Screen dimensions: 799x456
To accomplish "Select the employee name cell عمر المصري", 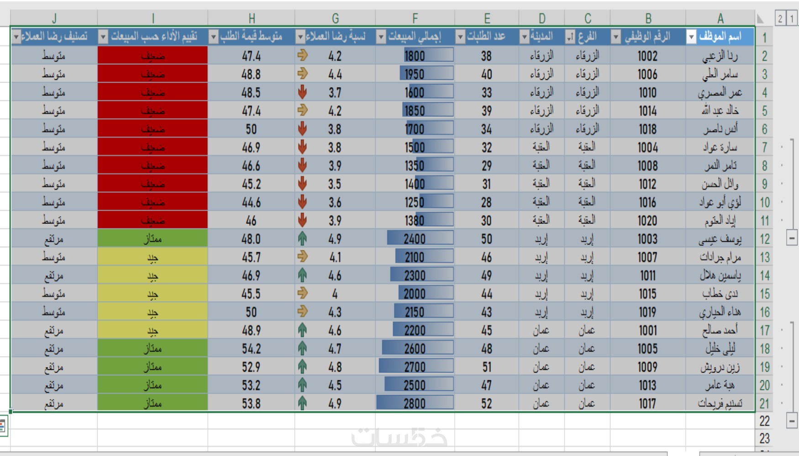I will (720, 92).
